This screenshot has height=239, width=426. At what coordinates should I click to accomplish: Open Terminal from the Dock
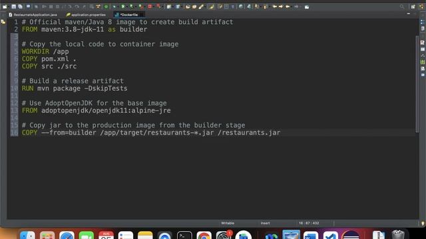point(184,235)
